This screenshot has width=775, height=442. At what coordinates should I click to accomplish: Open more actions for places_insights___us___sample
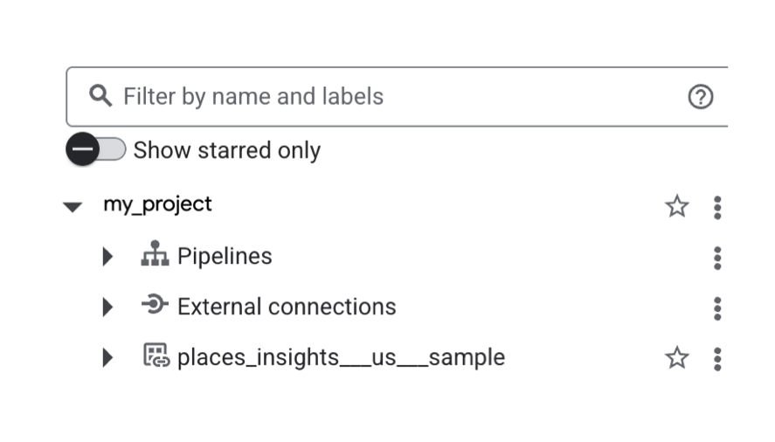click(x=717, y=358)
